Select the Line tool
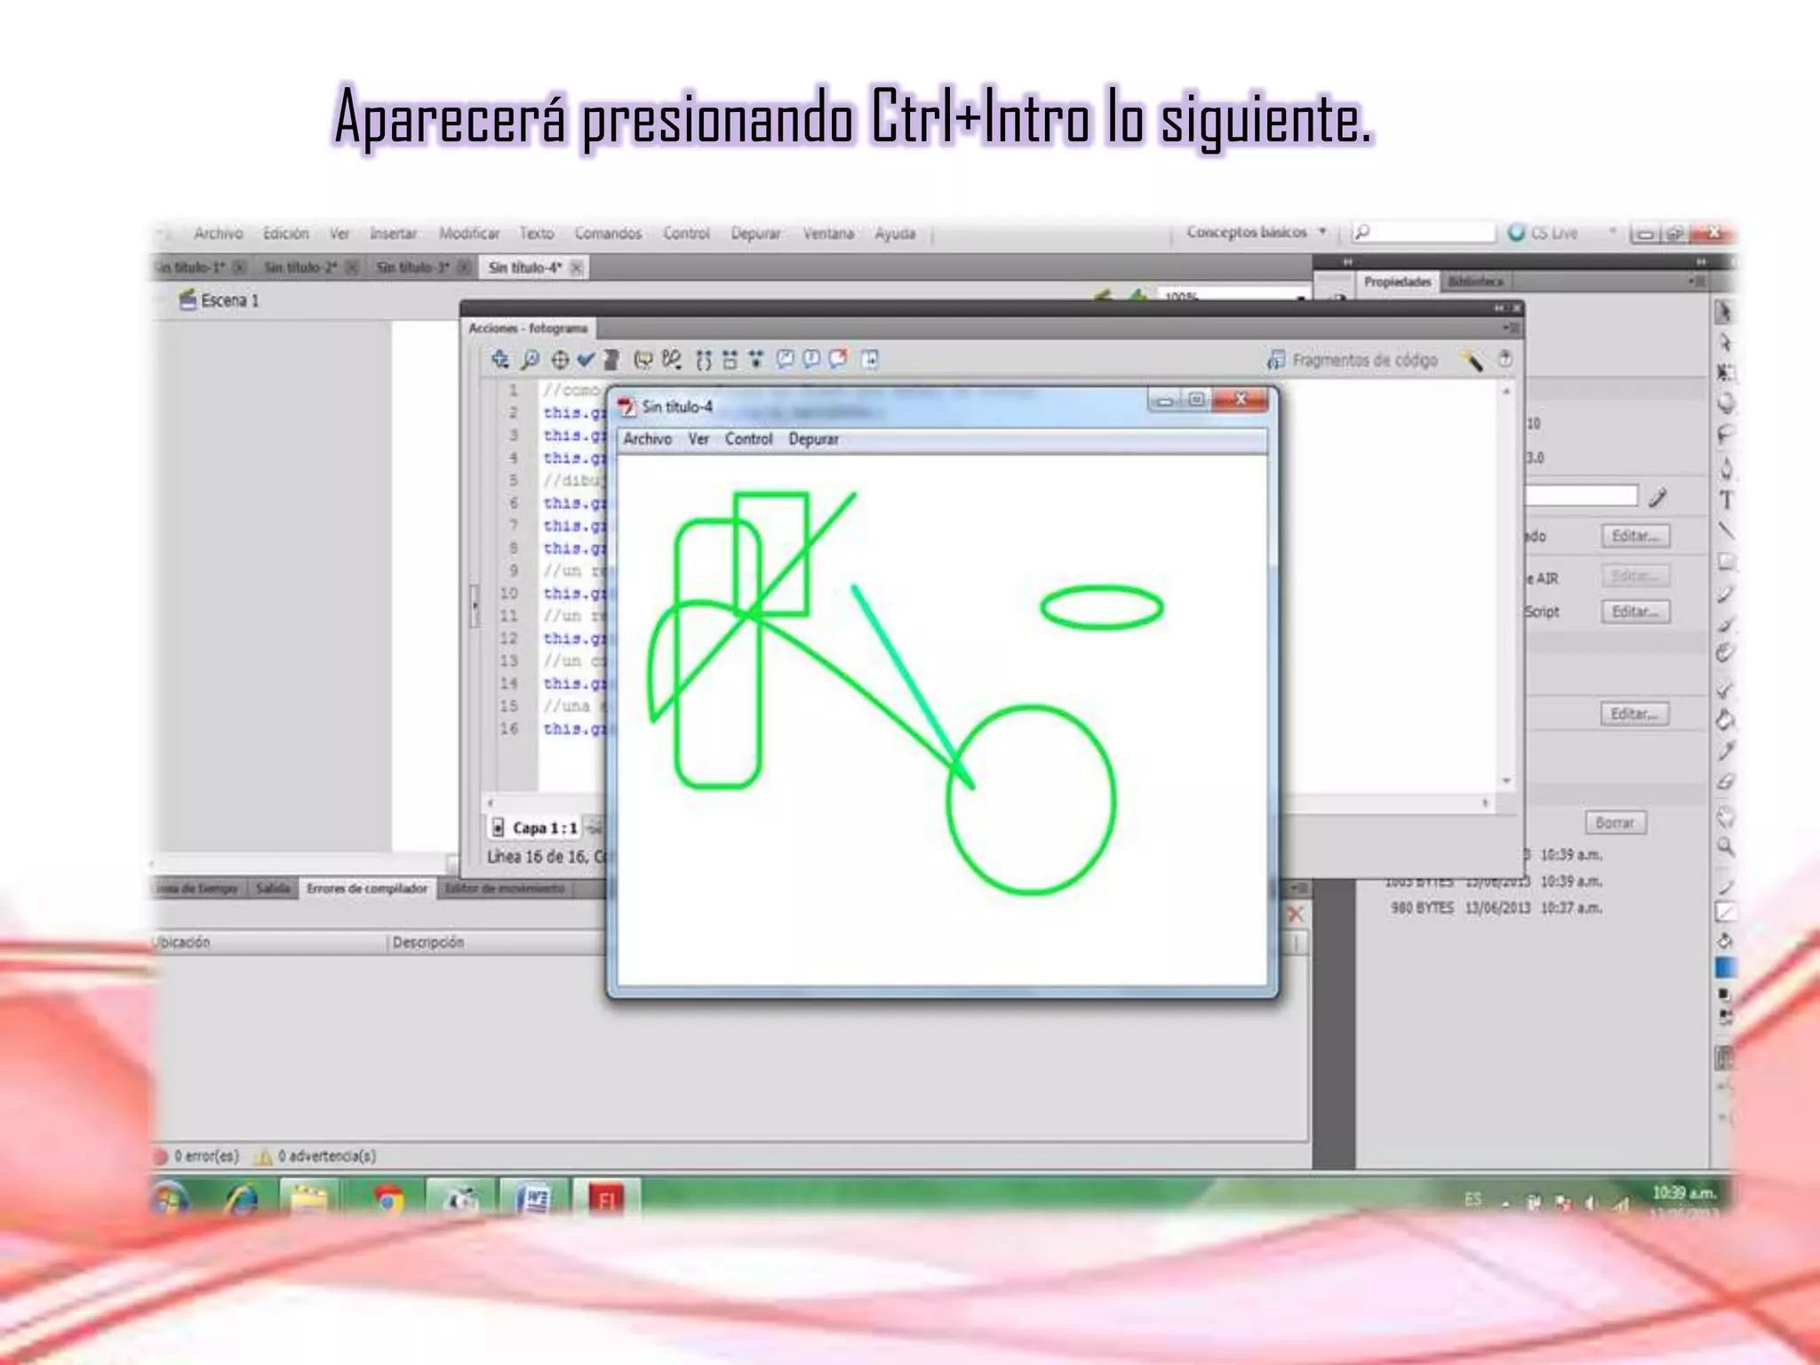 point(1726,531)
